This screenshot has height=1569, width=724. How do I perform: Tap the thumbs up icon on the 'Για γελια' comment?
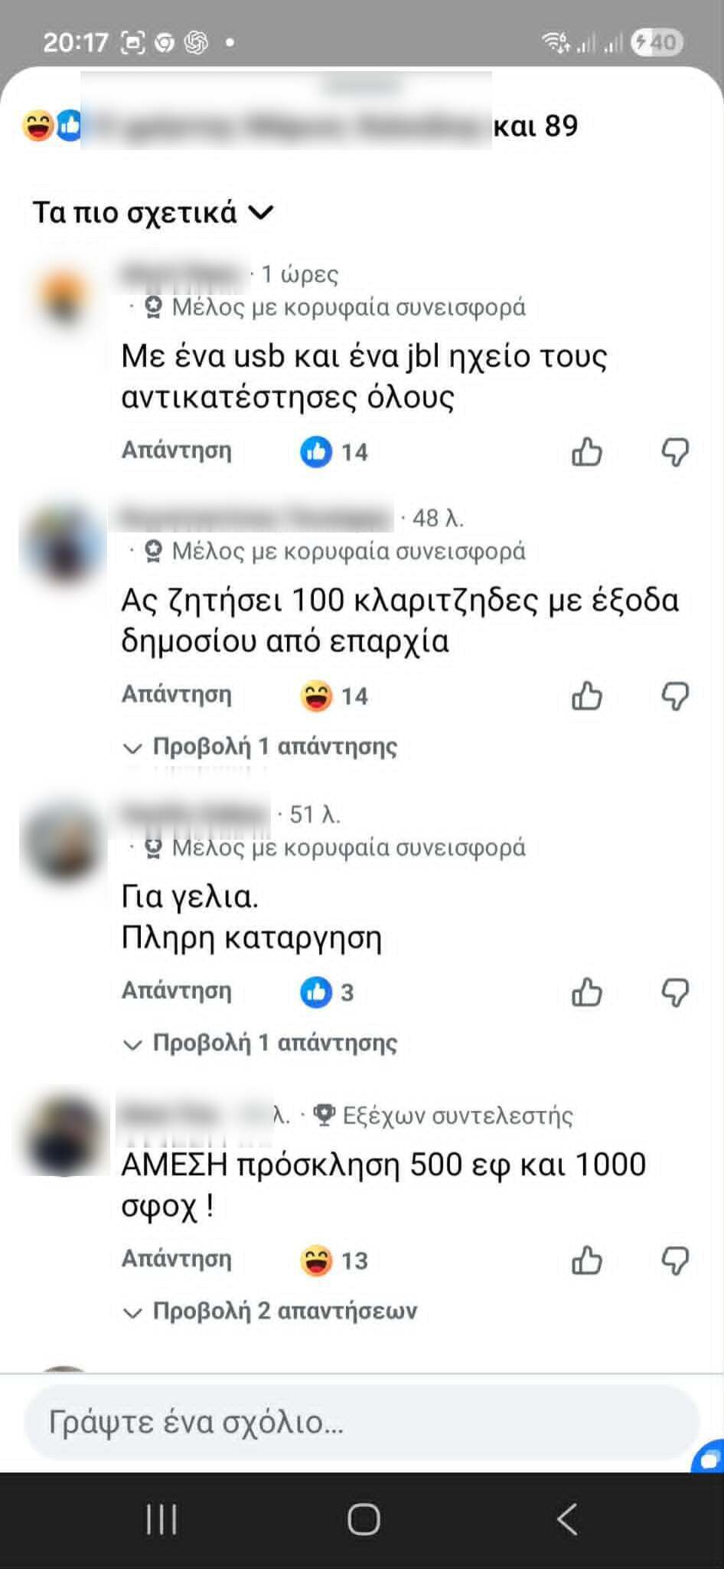pyautogui.click(x=586, y=993)
